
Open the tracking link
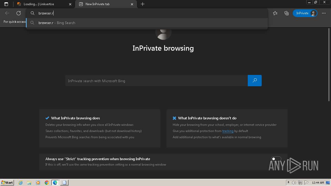click(228, 131)
